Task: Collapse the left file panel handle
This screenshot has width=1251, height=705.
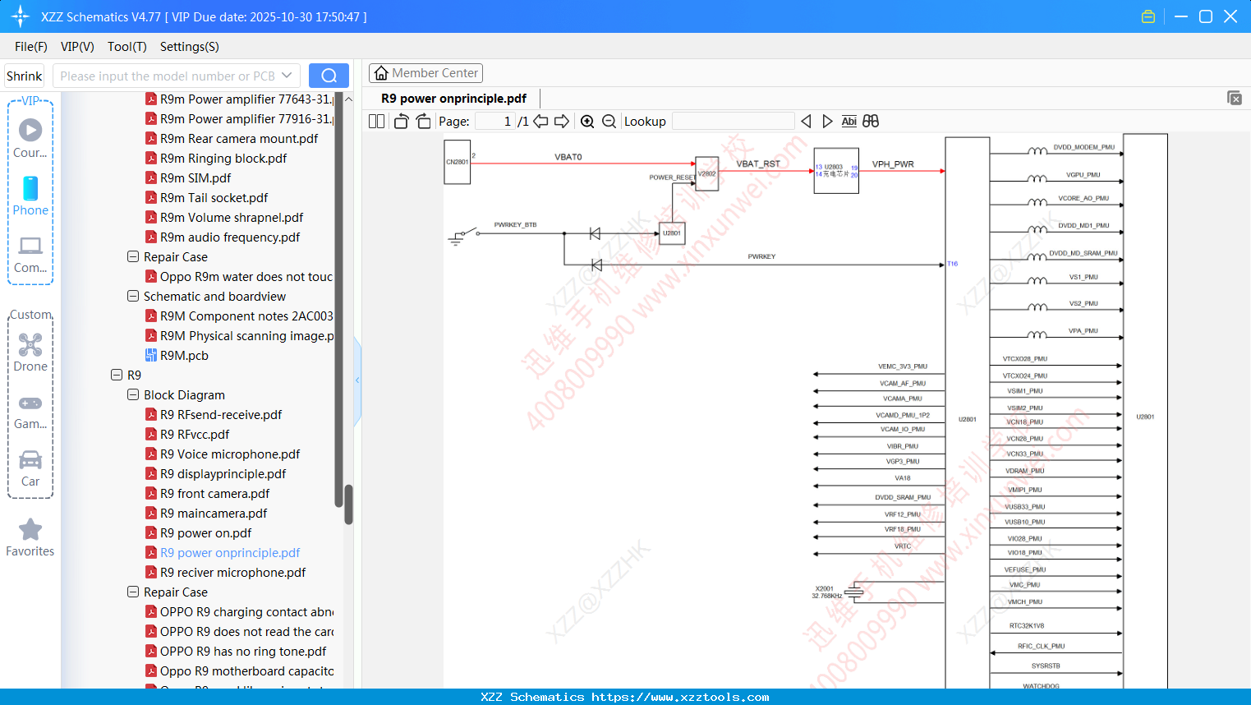Action: [x=357, y=380]
